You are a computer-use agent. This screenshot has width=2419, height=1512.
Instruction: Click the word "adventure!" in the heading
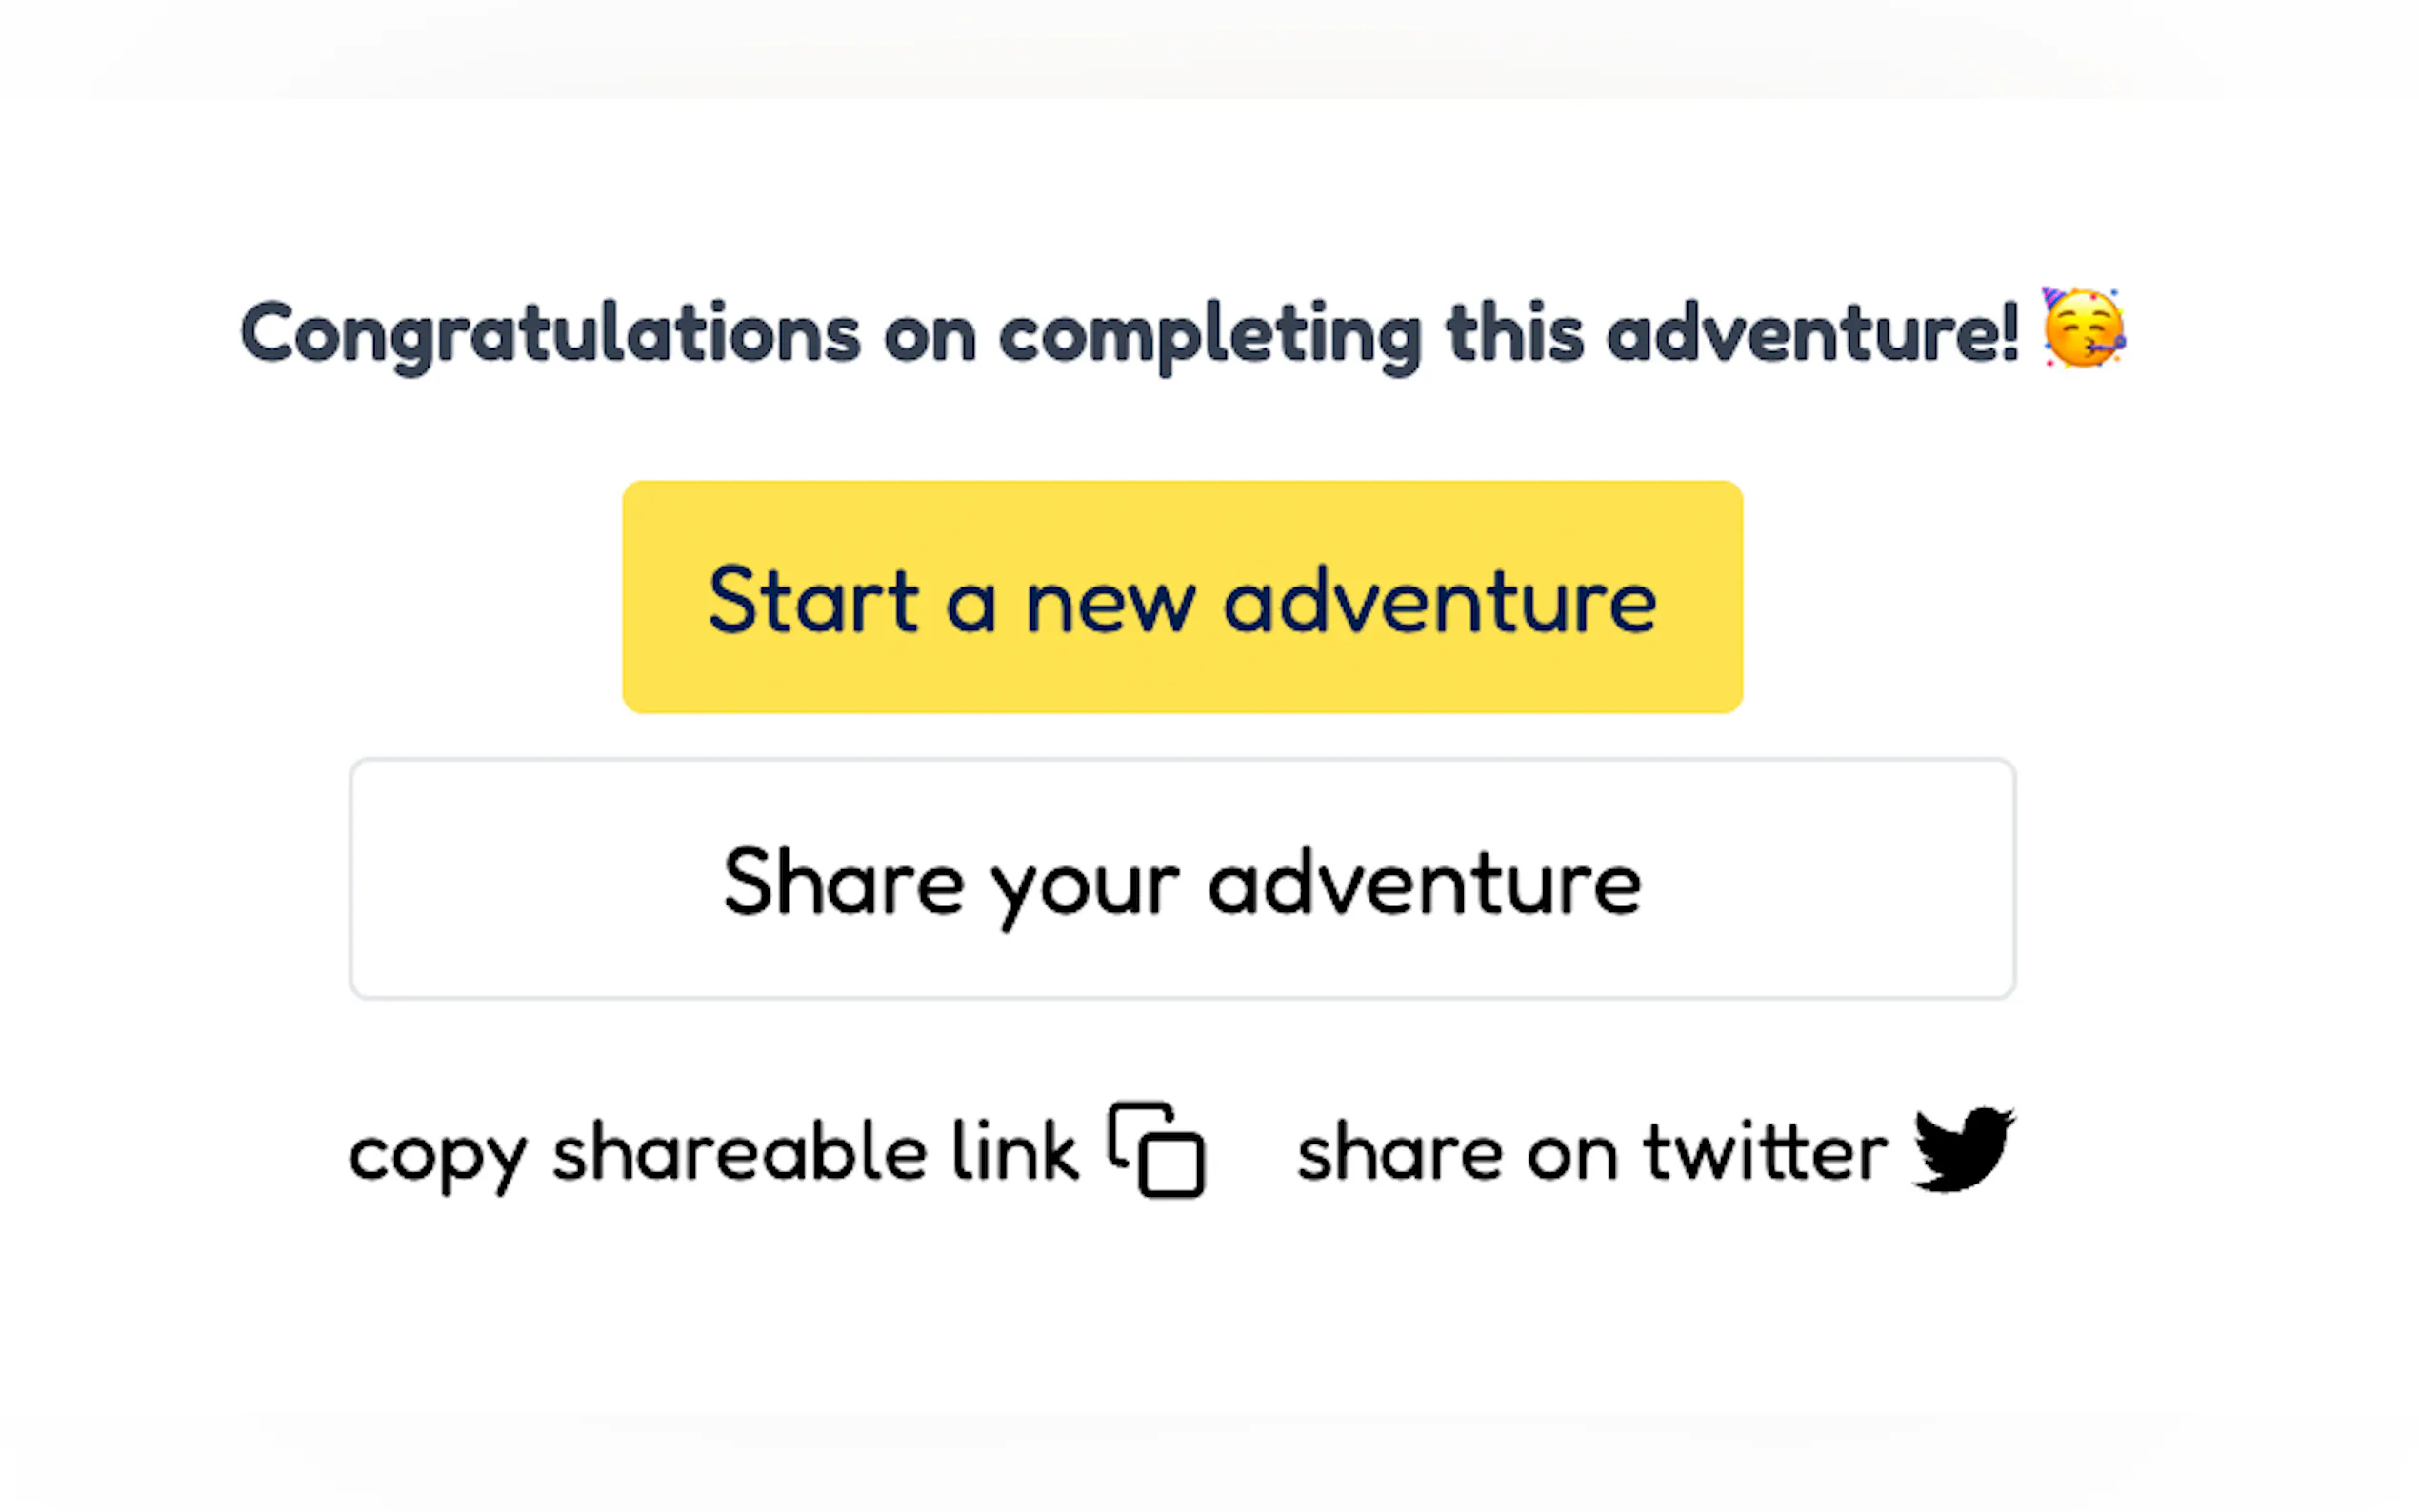pos(1812,333)
